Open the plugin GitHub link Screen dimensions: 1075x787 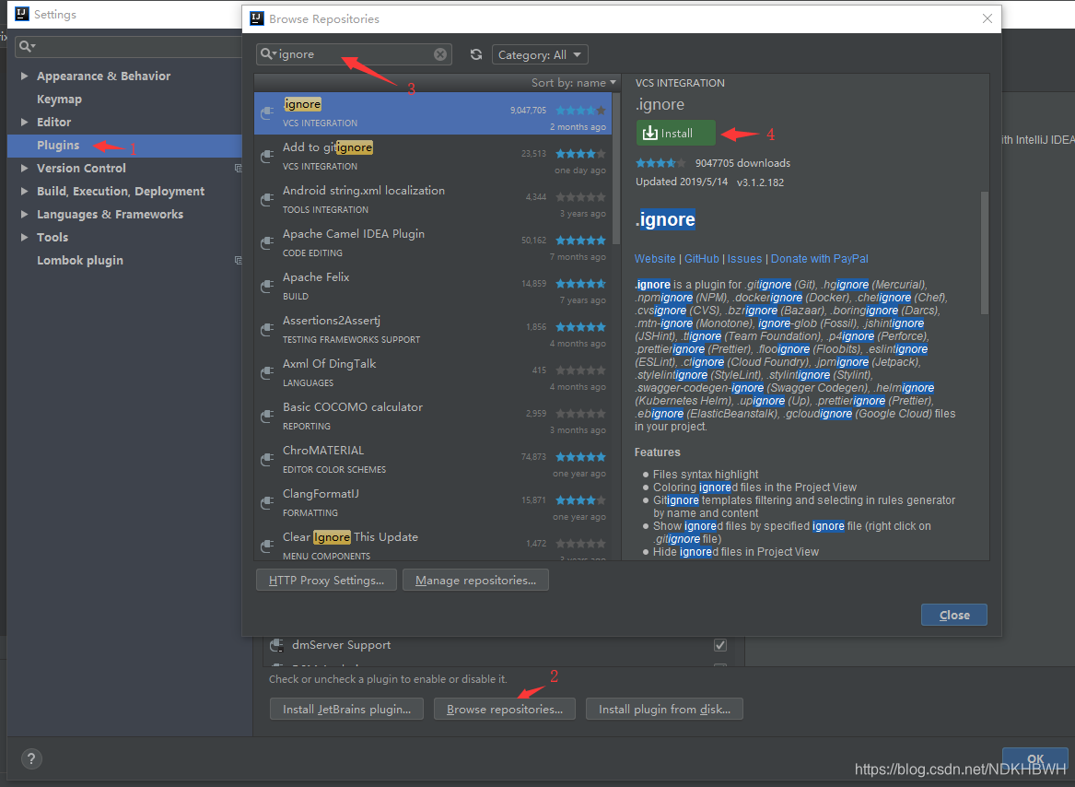coord(701,259)
